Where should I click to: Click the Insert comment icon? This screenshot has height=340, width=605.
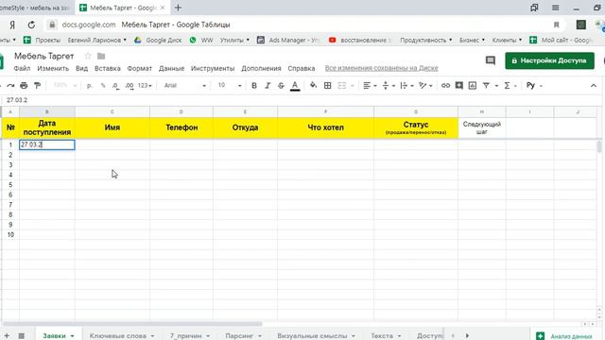[x=458, y=86]
